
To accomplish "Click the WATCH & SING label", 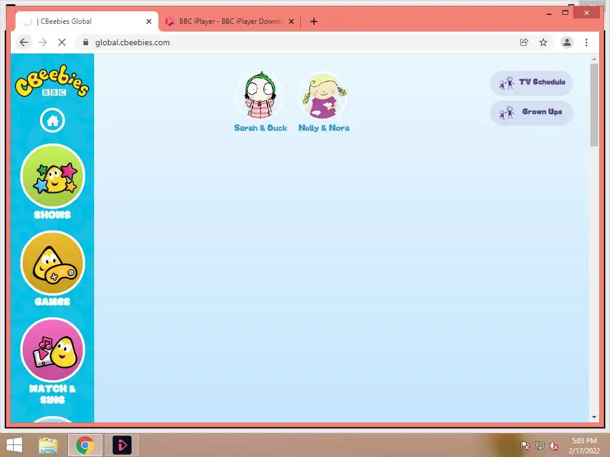I will (x=52, y=394).
